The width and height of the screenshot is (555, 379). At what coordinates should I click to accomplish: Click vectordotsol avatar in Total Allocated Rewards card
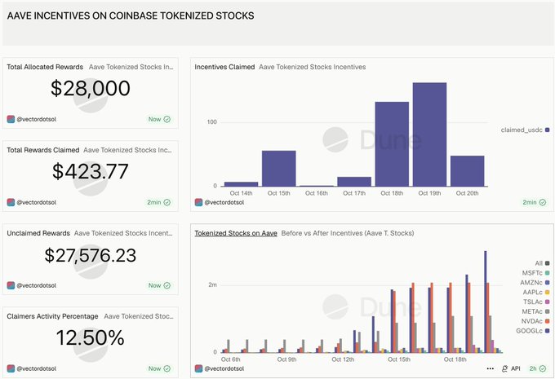(11, 119)
